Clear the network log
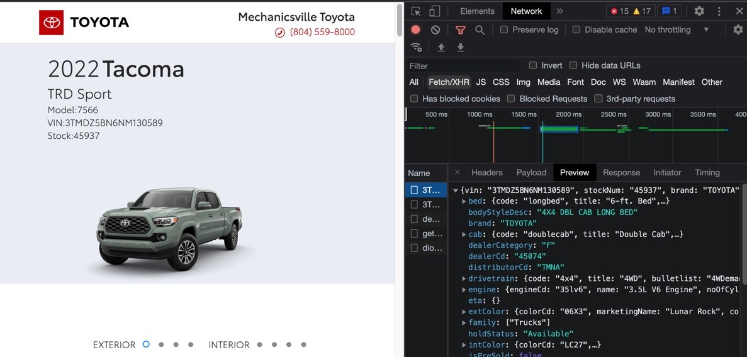Image resolution: width=747 pixels, height=357 pixels. (435, 30)
